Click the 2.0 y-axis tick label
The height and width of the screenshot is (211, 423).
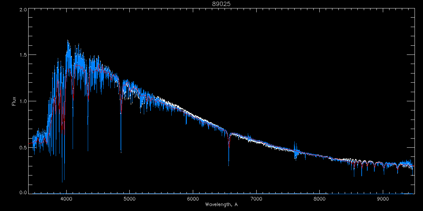(x=23, y=10)
